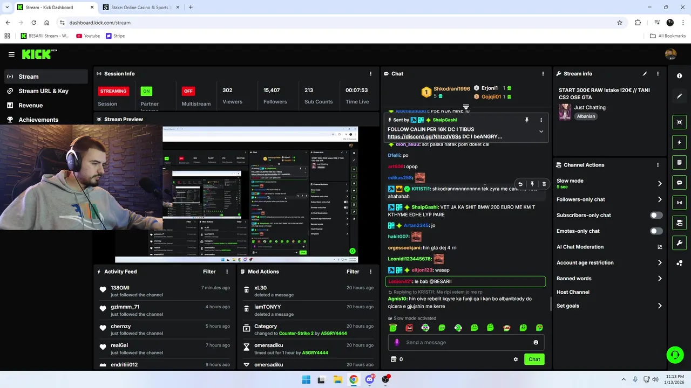This screenshot has width=691, height=388.
Task: Open Mod Actions Filter dropdown
Action: 353,272
